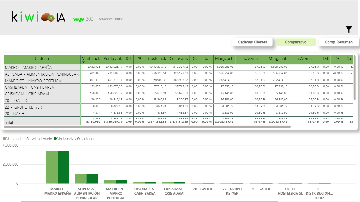The width and height of the screenshot is (360, 202).
Task: Sort by the Cadena column header
Action: tap(42, 58)
